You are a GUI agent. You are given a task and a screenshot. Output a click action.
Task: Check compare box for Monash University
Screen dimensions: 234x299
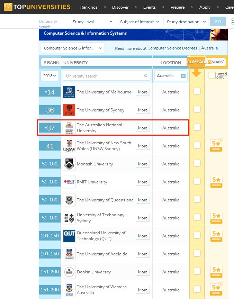tap(197, 163)
